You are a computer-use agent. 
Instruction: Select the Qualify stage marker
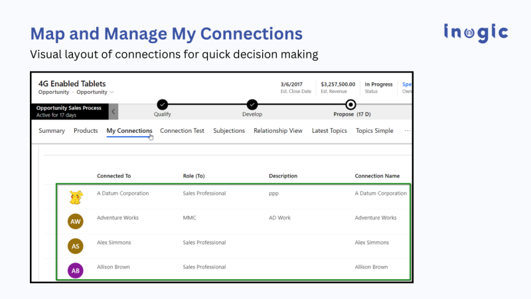point(163,104)
